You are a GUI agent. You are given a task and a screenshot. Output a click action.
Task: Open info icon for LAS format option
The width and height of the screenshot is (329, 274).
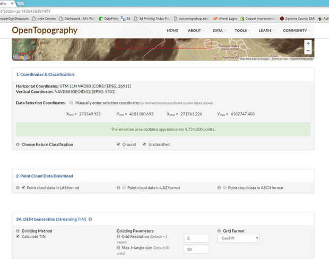pyautogui.click(x=18, y=187)
